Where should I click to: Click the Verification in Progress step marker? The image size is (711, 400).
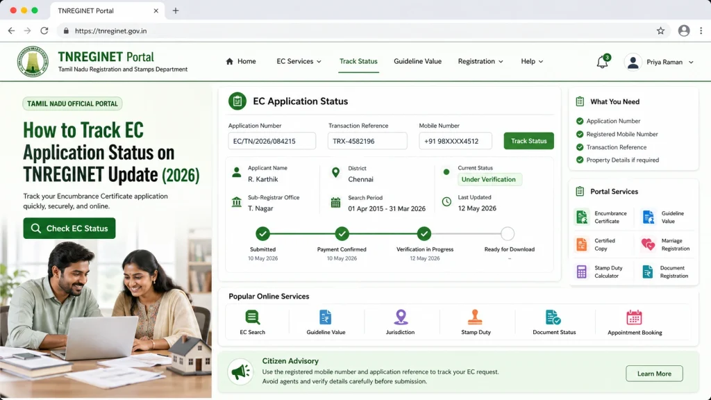pos(424,234)
